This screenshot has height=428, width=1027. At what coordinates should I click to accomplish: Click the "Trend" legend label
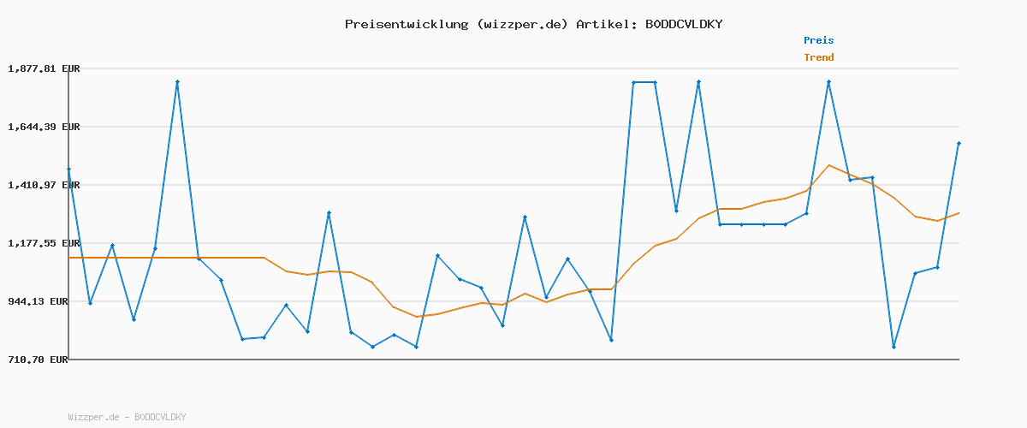pyautogui.click(x=818, y=57)
